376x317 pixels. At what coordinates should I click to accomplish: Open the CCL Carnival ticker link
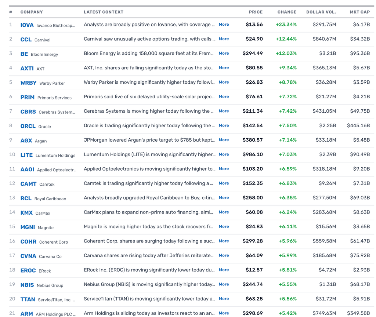(x=26, y=40)
